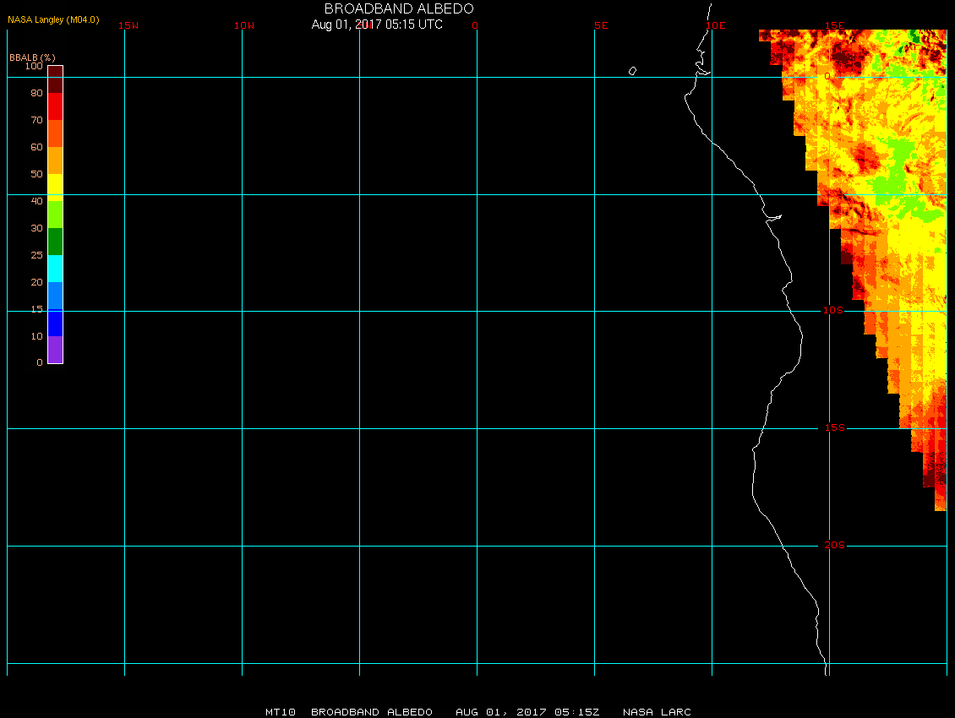955x718 pixels.
Task: Click the 'BBALB (%)' legend heading
Action: [x=32, y=57]
